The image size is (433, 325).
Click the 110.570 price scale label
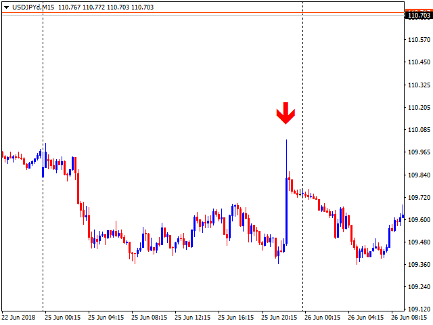click(x=419, y=41)
